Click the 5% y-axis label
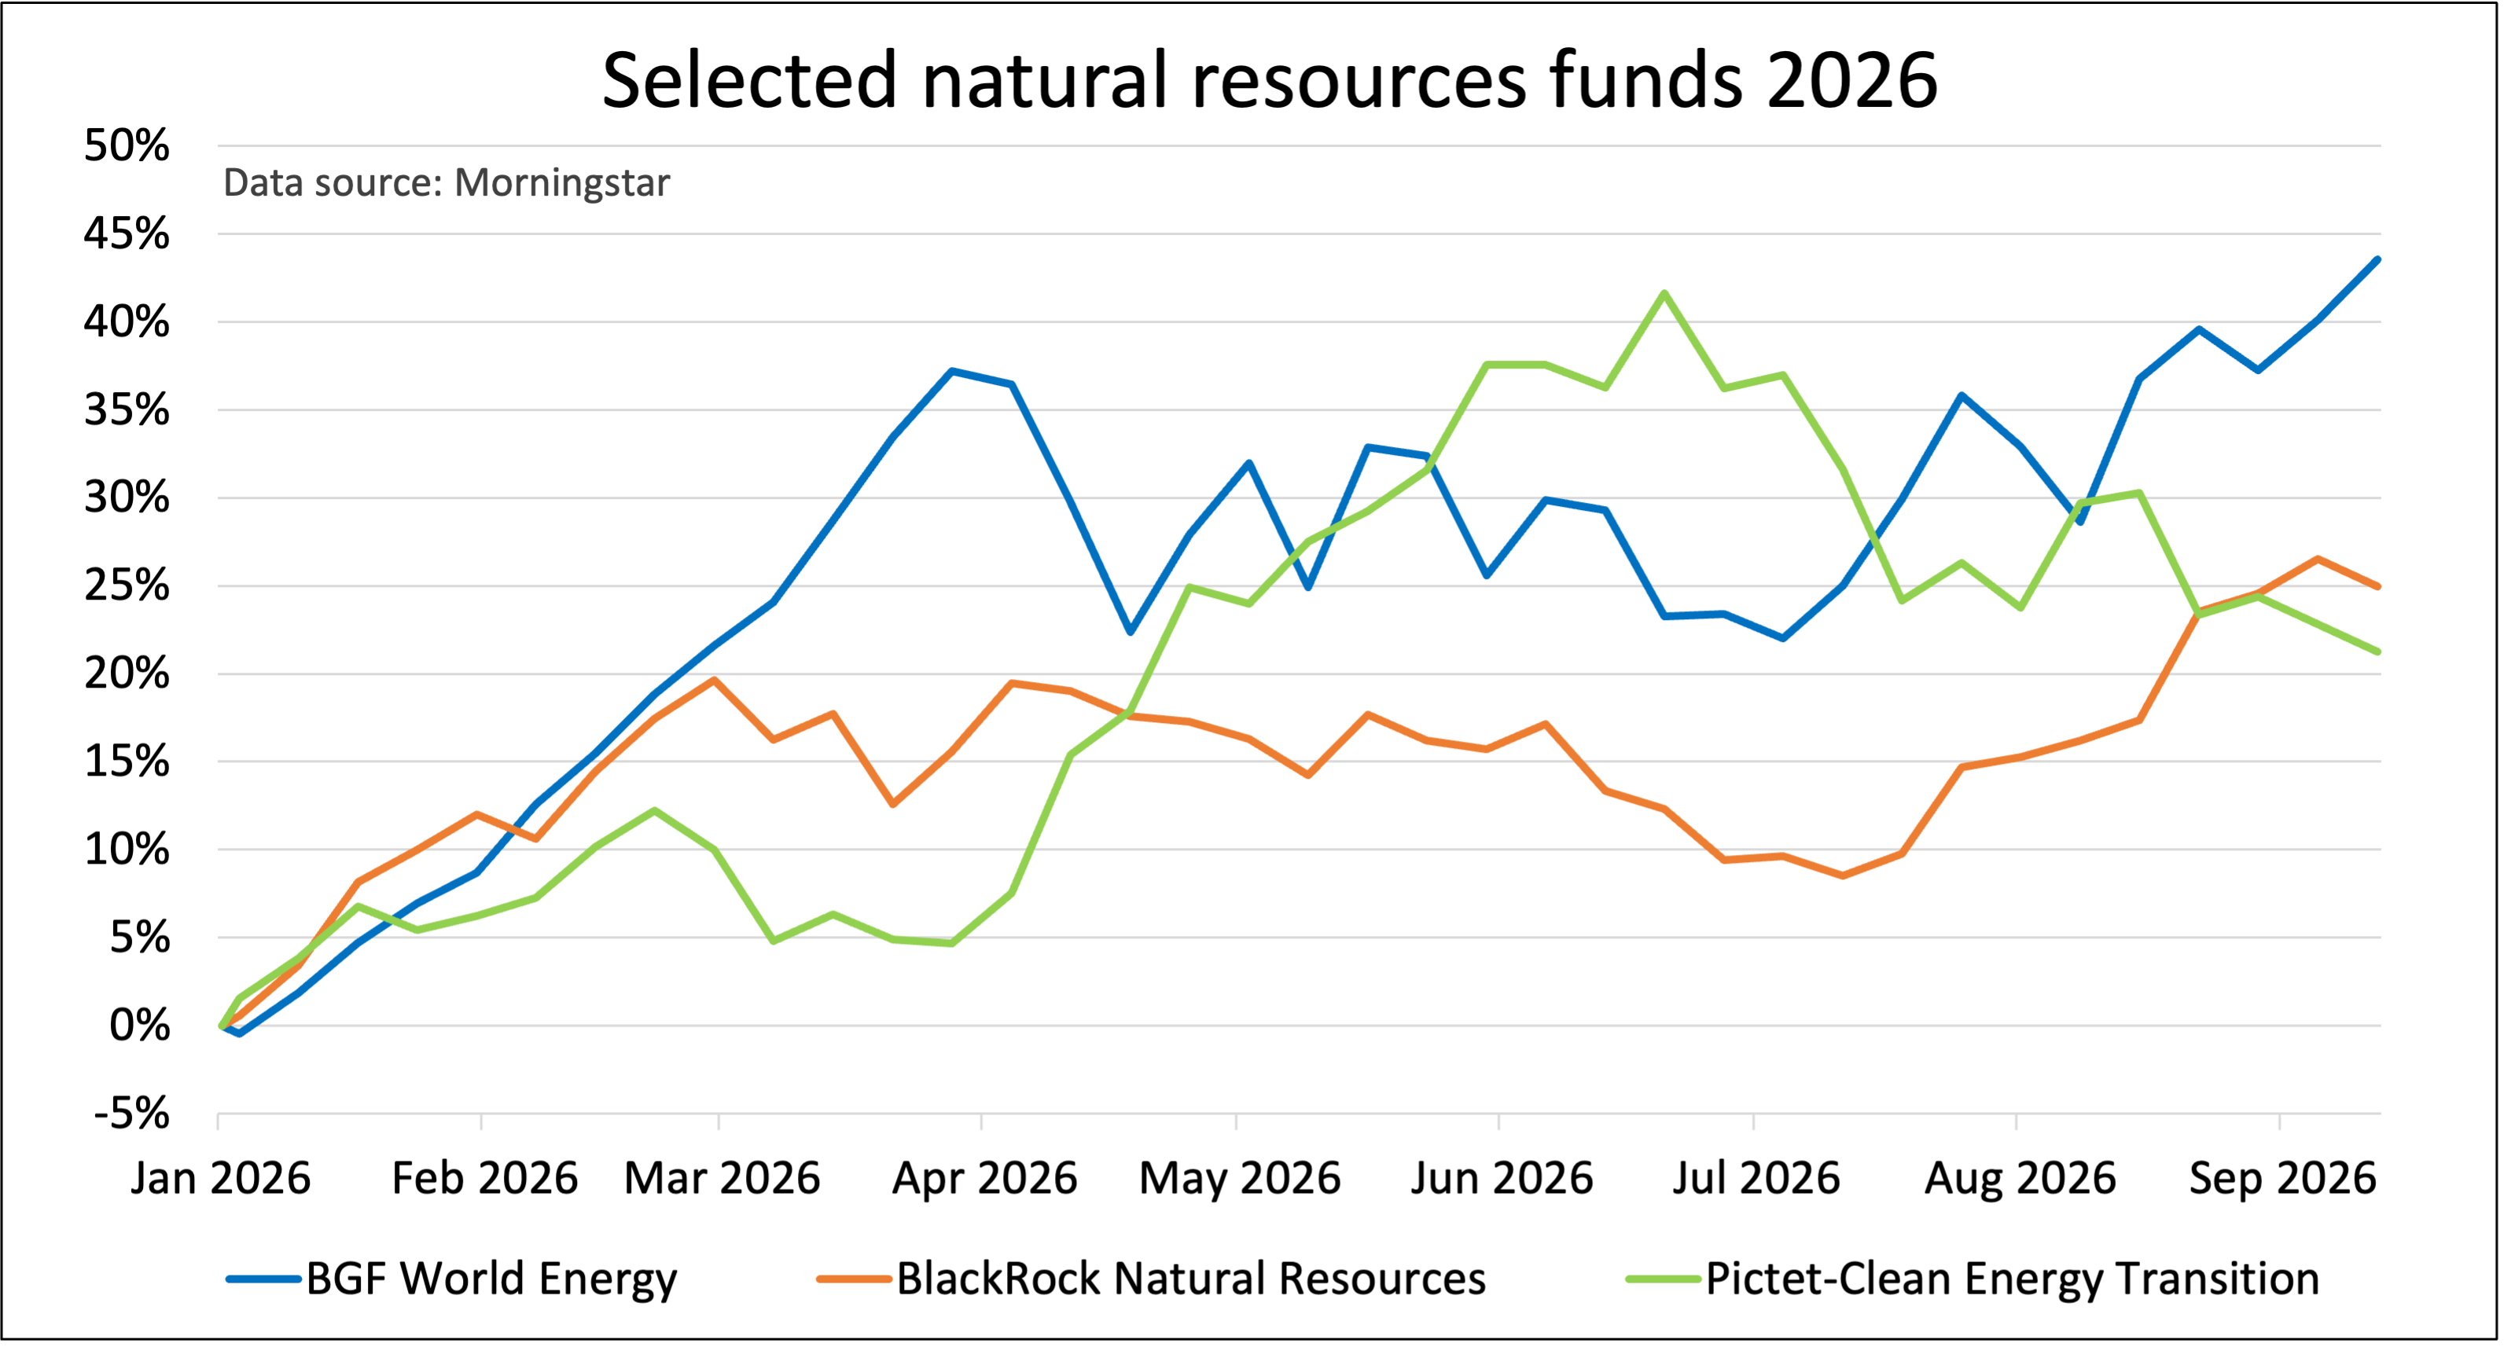The width and height of the screenshot is (2504, 1347). pos(139,938)
